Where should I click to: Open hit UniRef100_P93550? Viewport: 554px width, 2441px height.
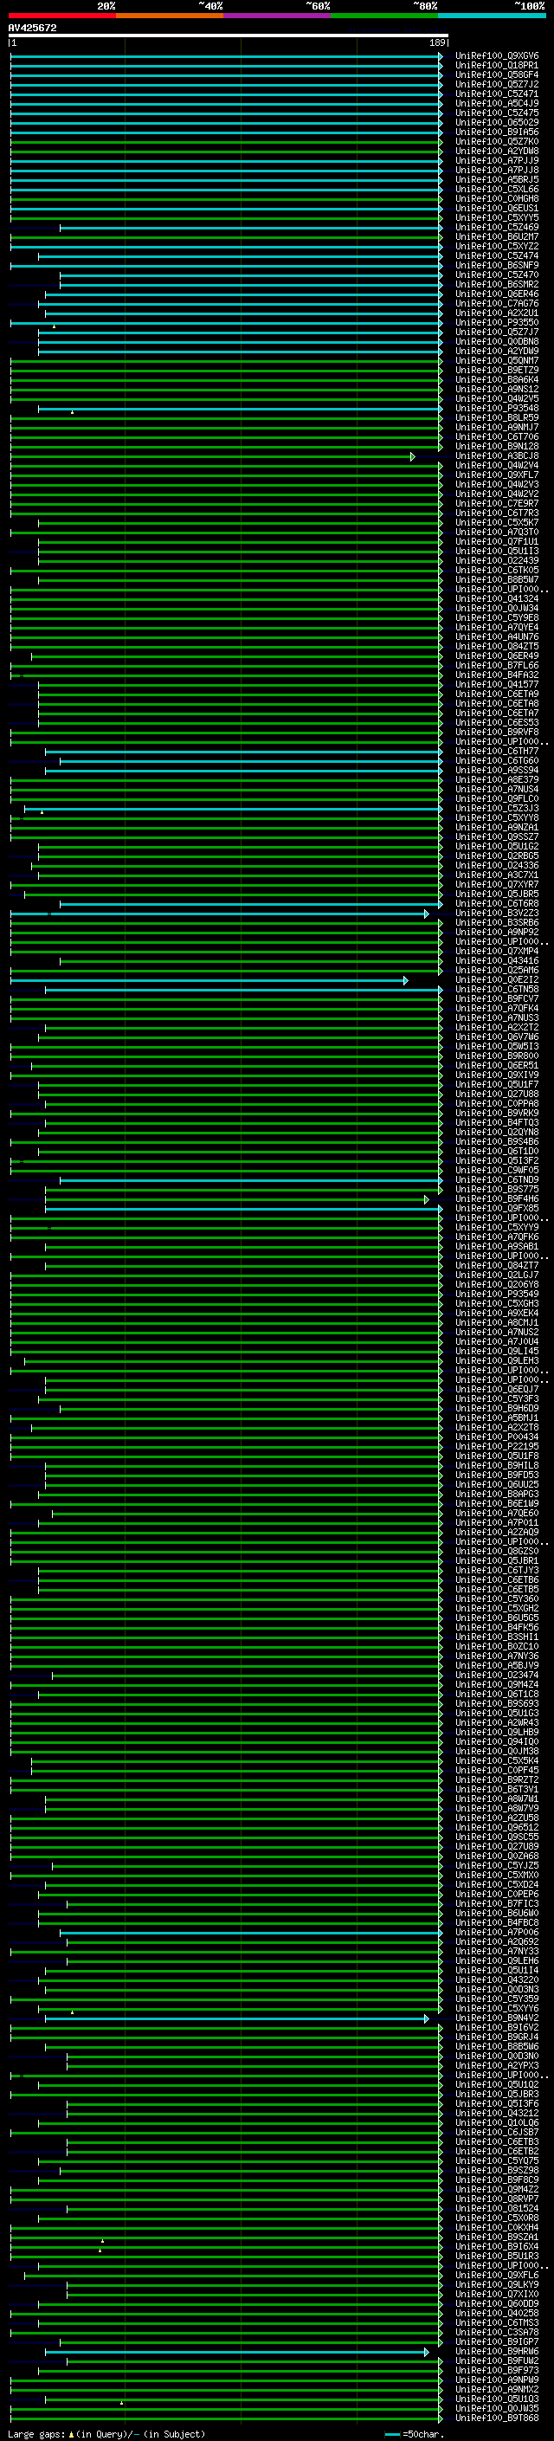(x=497, y=322)
